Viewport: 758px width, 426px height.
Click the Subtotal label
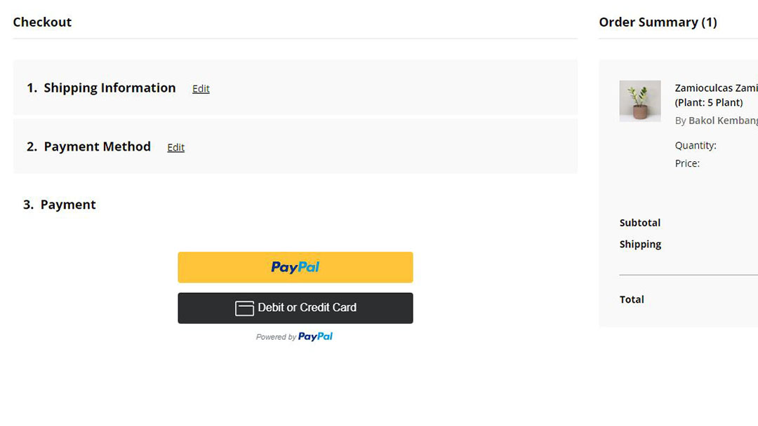click(639, 223)
